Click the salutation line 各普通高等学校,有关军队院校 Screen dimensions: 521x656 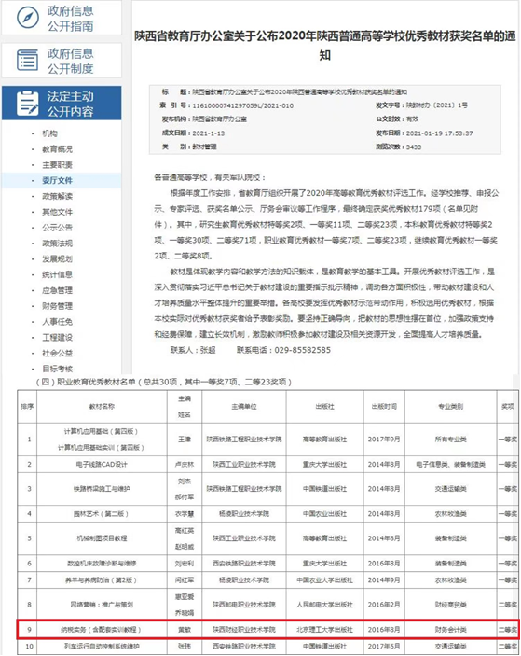[x=210, y=177]
